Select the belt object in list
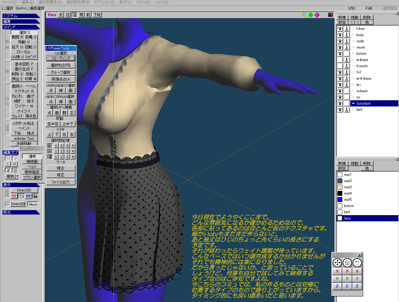Screen dimensions: 399x302 click(x=359, y=110)
